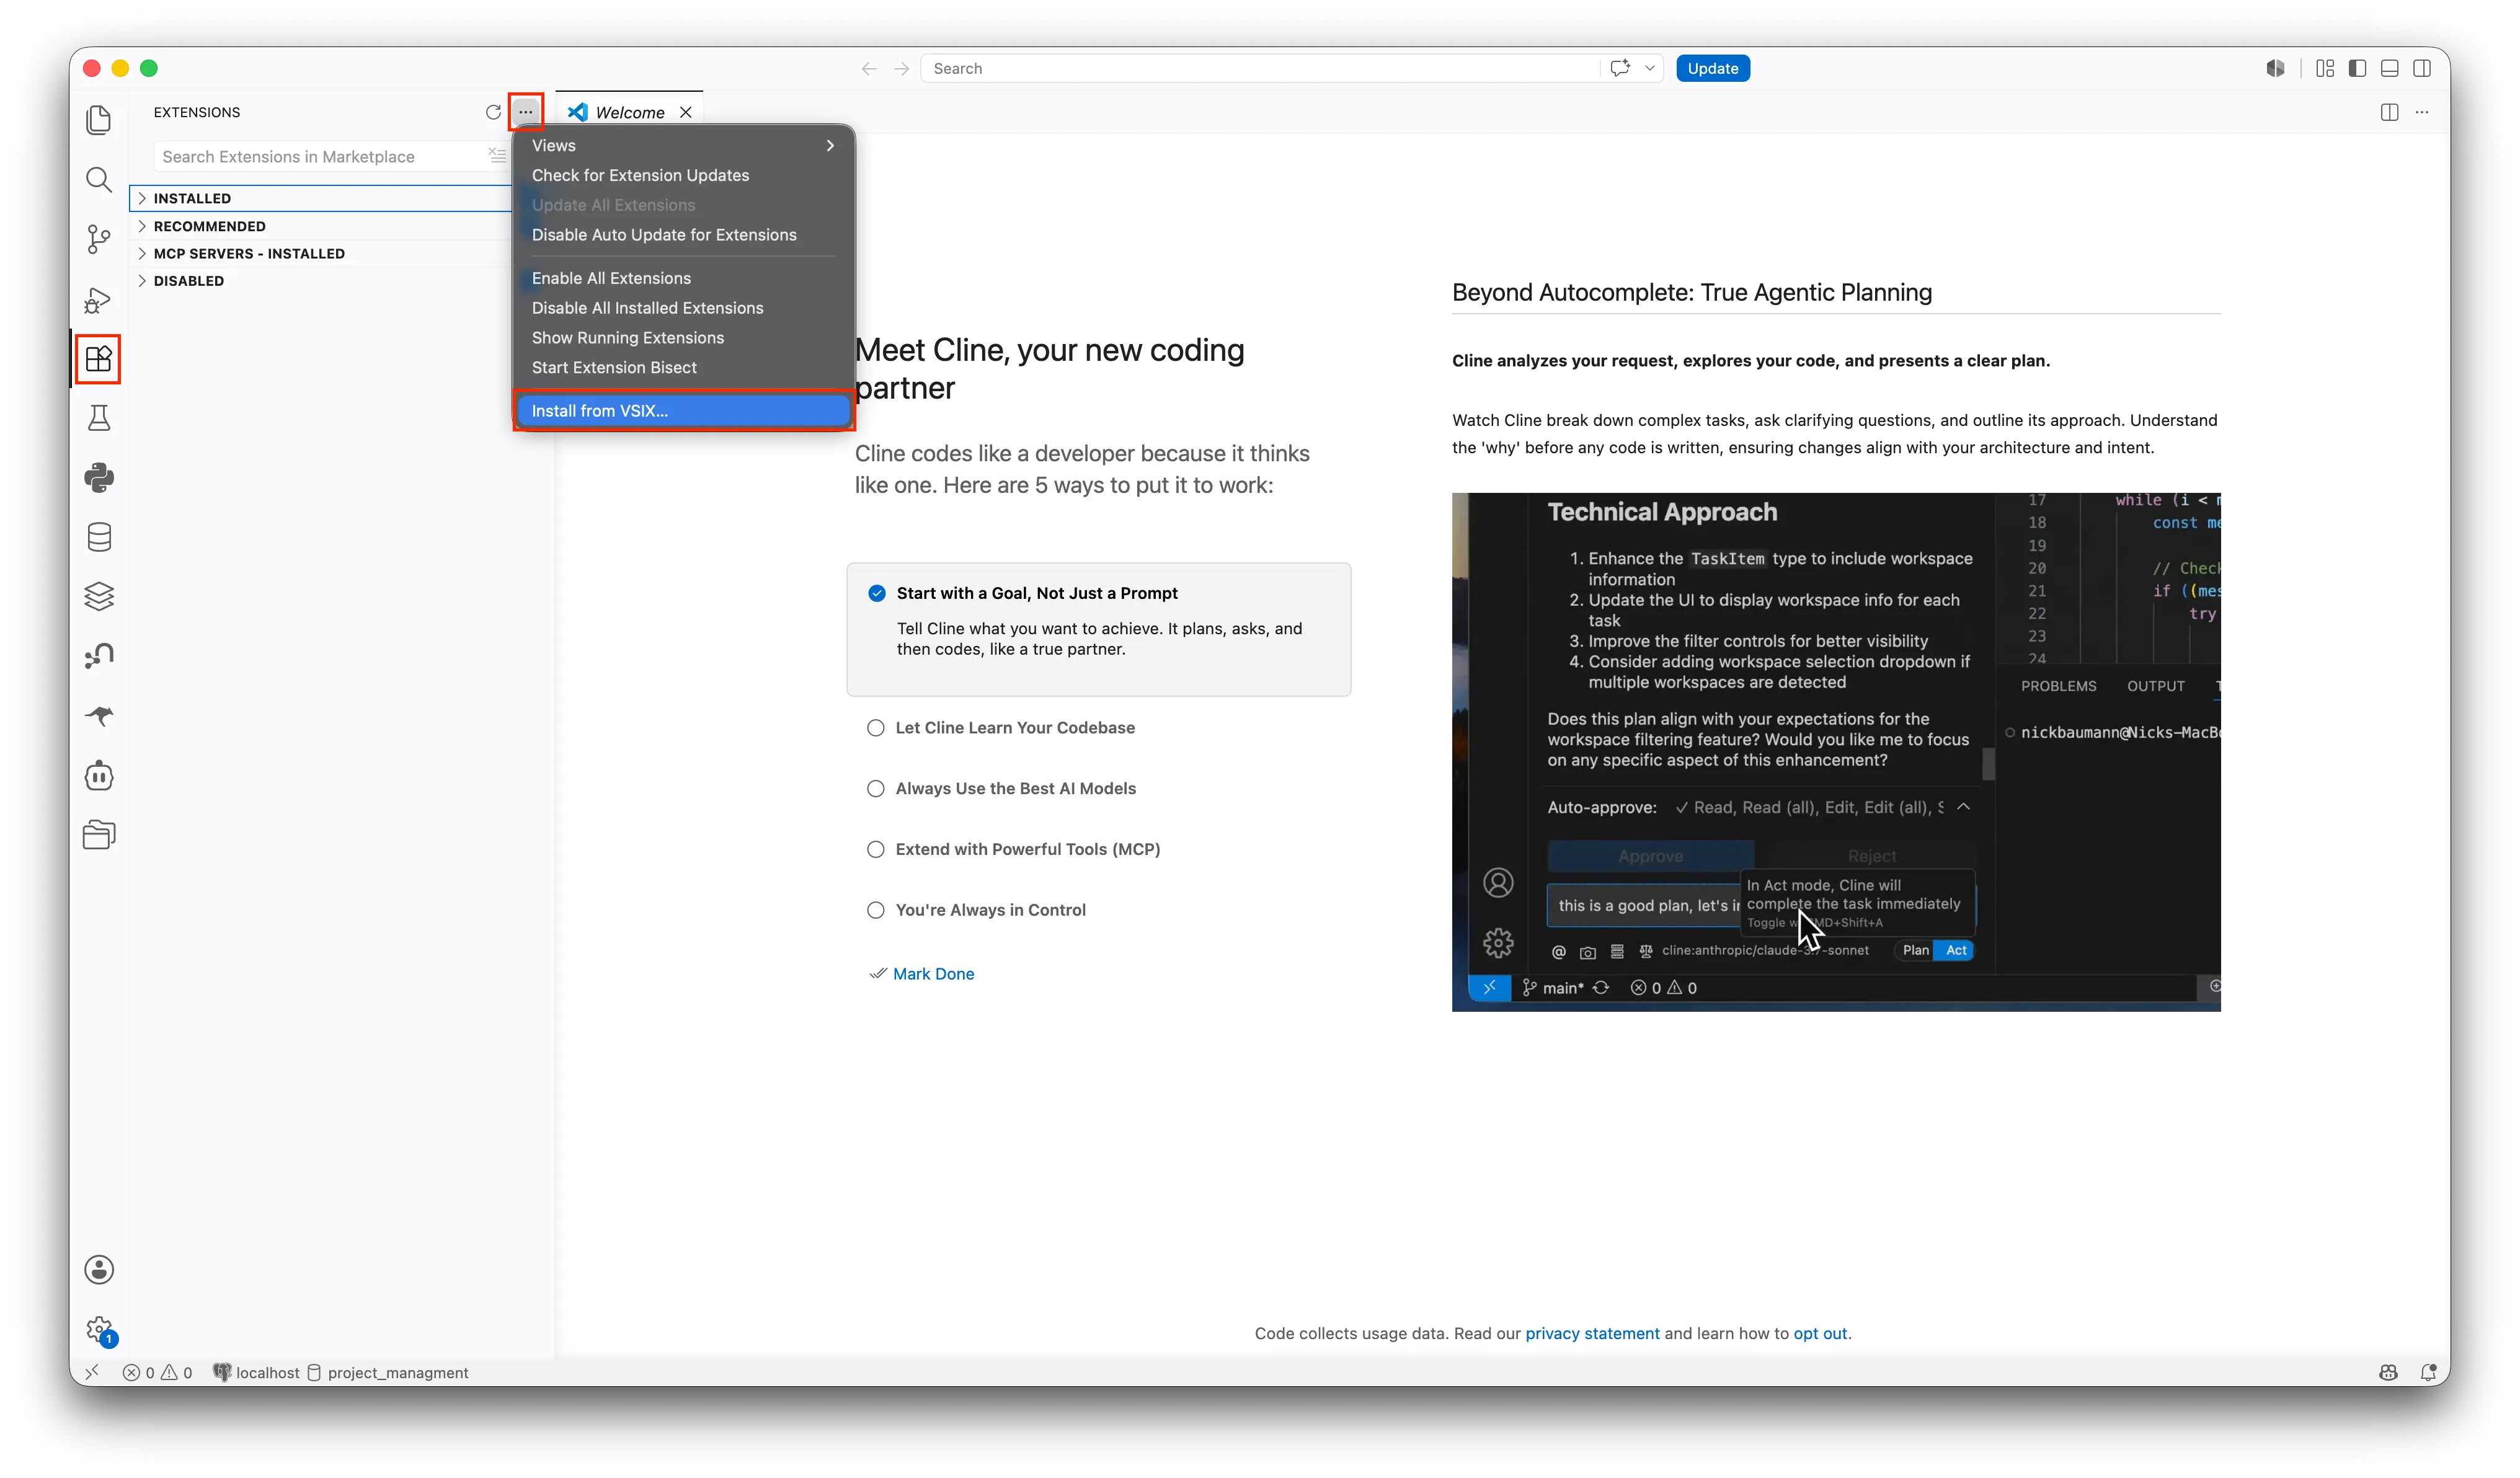Customize layout icon in title bar
2520x1478 pixels.
(2325, 68)
